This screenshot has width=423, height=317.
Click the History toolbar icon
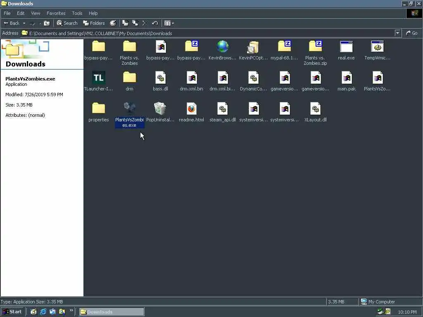pyautogui.click(x=113, y=23)
